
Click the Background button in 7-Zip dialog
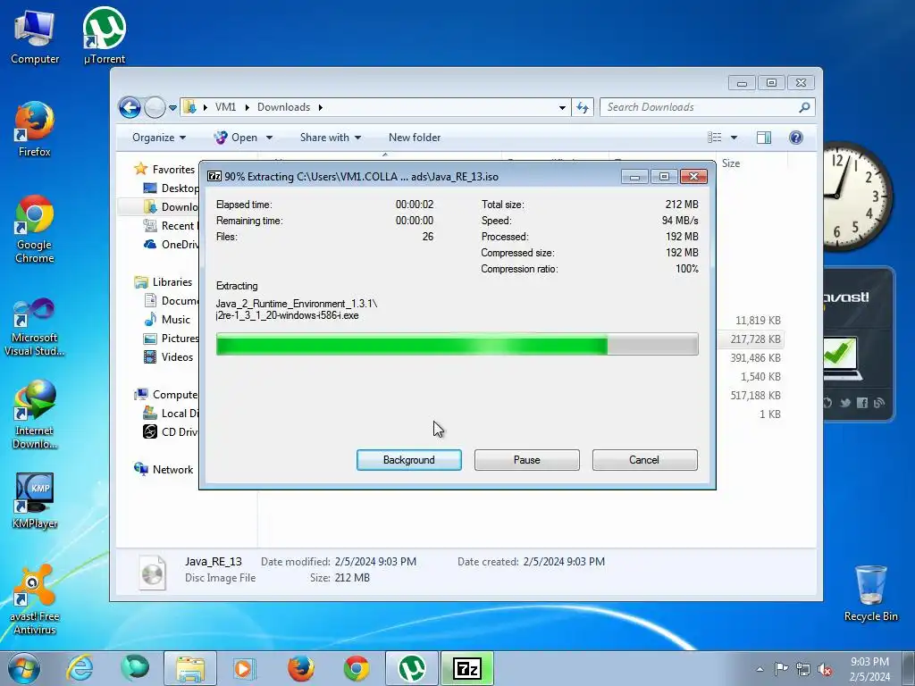[x=409, y=460]
